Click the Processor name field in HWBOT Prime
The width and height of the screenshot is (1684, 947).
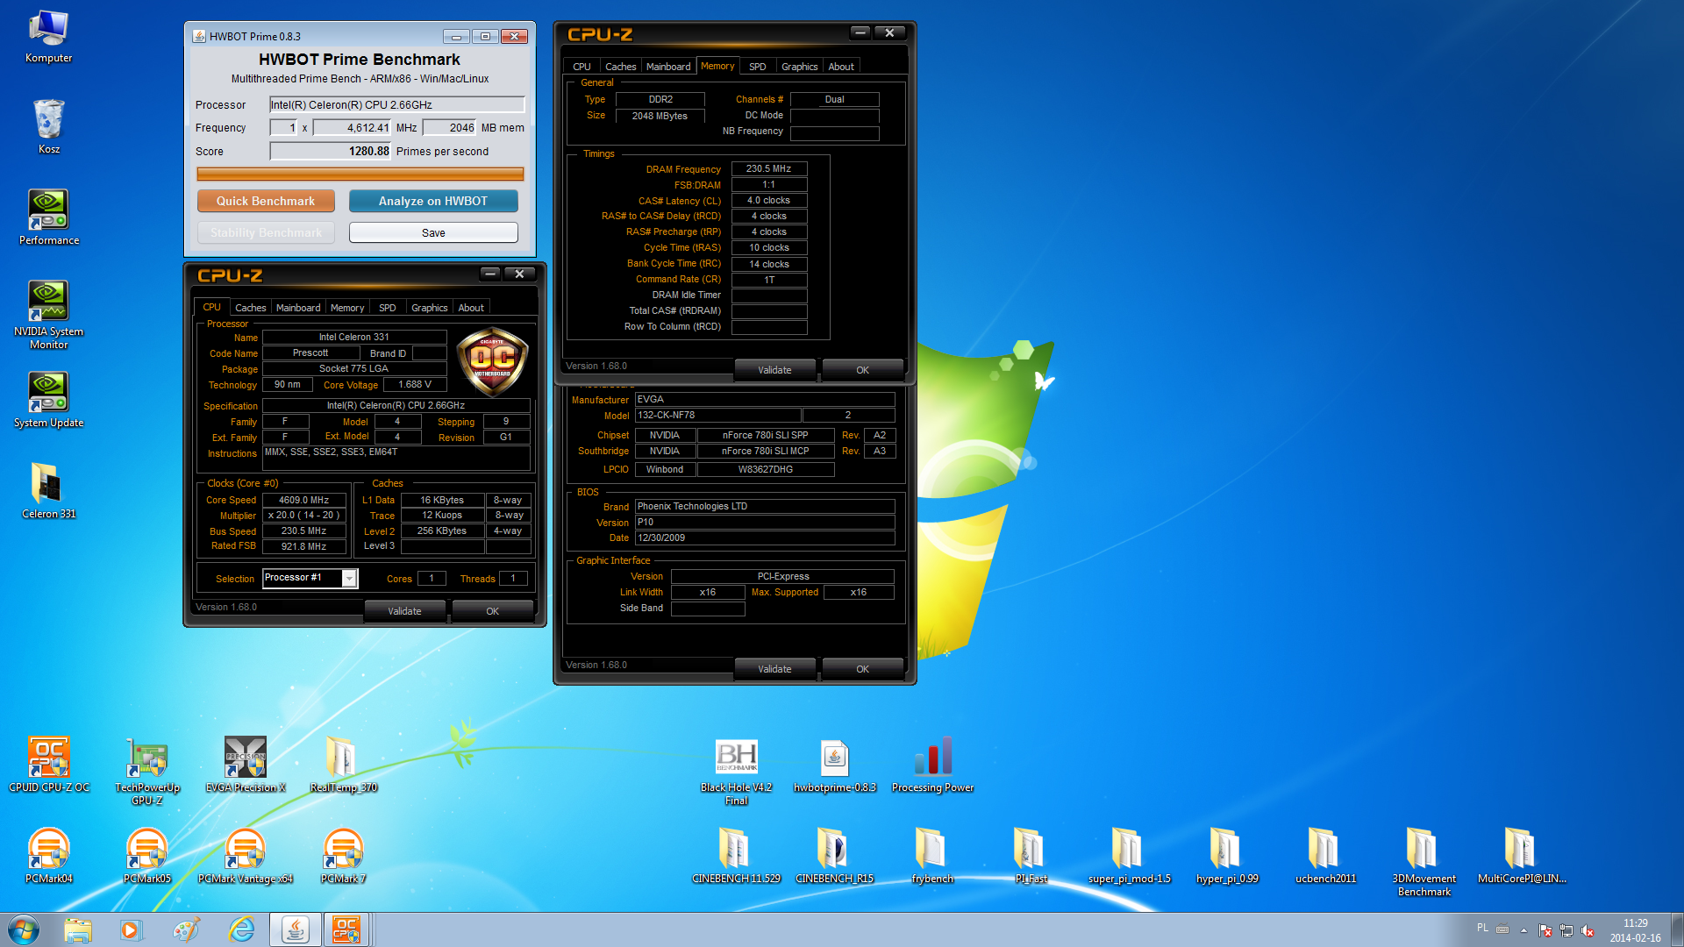(x=396, y=105)
